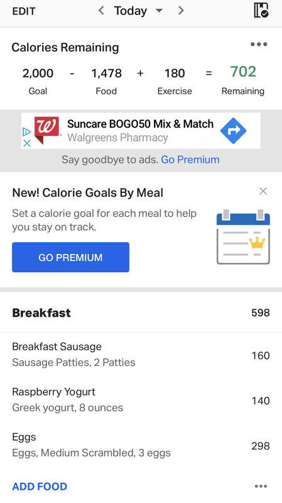
Task: Go to previous day with left arrow
Action: (101, 11)
